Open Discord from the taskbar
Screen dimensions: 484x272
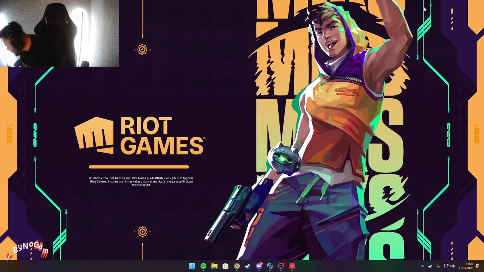coord(259,266)
